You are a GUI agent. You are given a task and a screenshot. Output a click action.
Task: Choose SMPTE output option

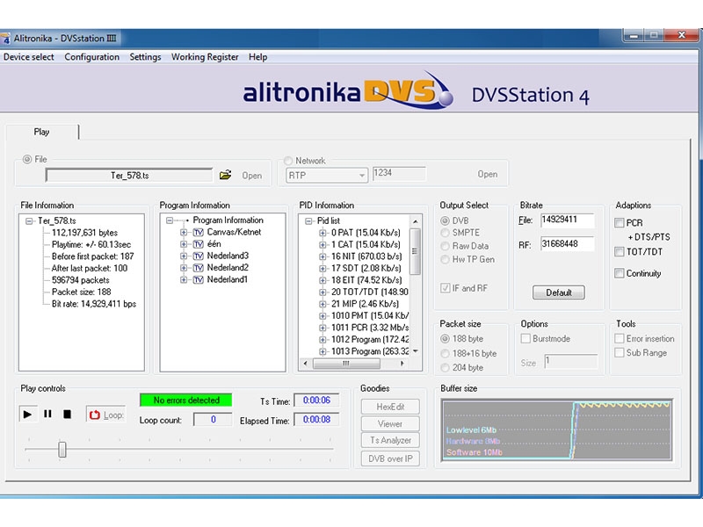tap(445, 233)
